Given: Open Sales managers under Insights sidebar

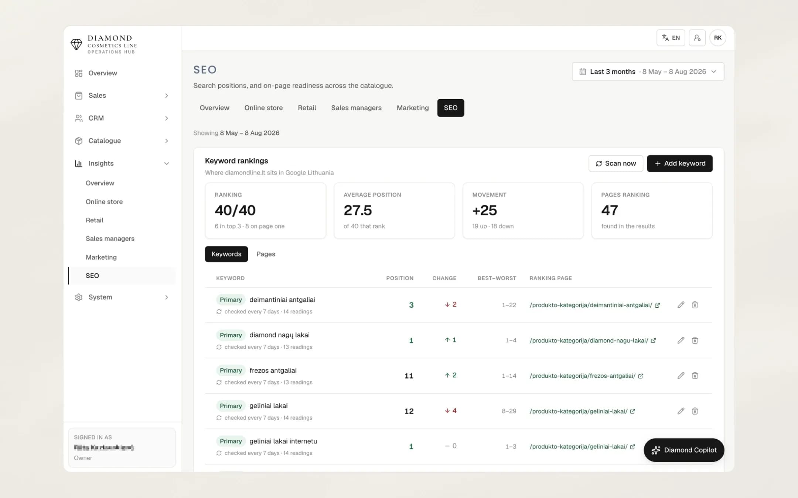Looking at the screenshot, I should 110,239.
